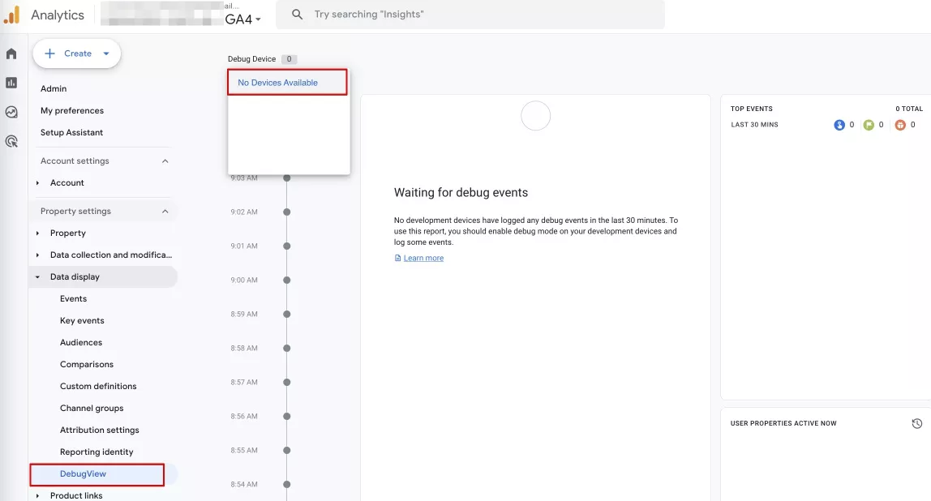Open the GA4 property selector dropdown
The image size is (931, 501).
[242, 19]
